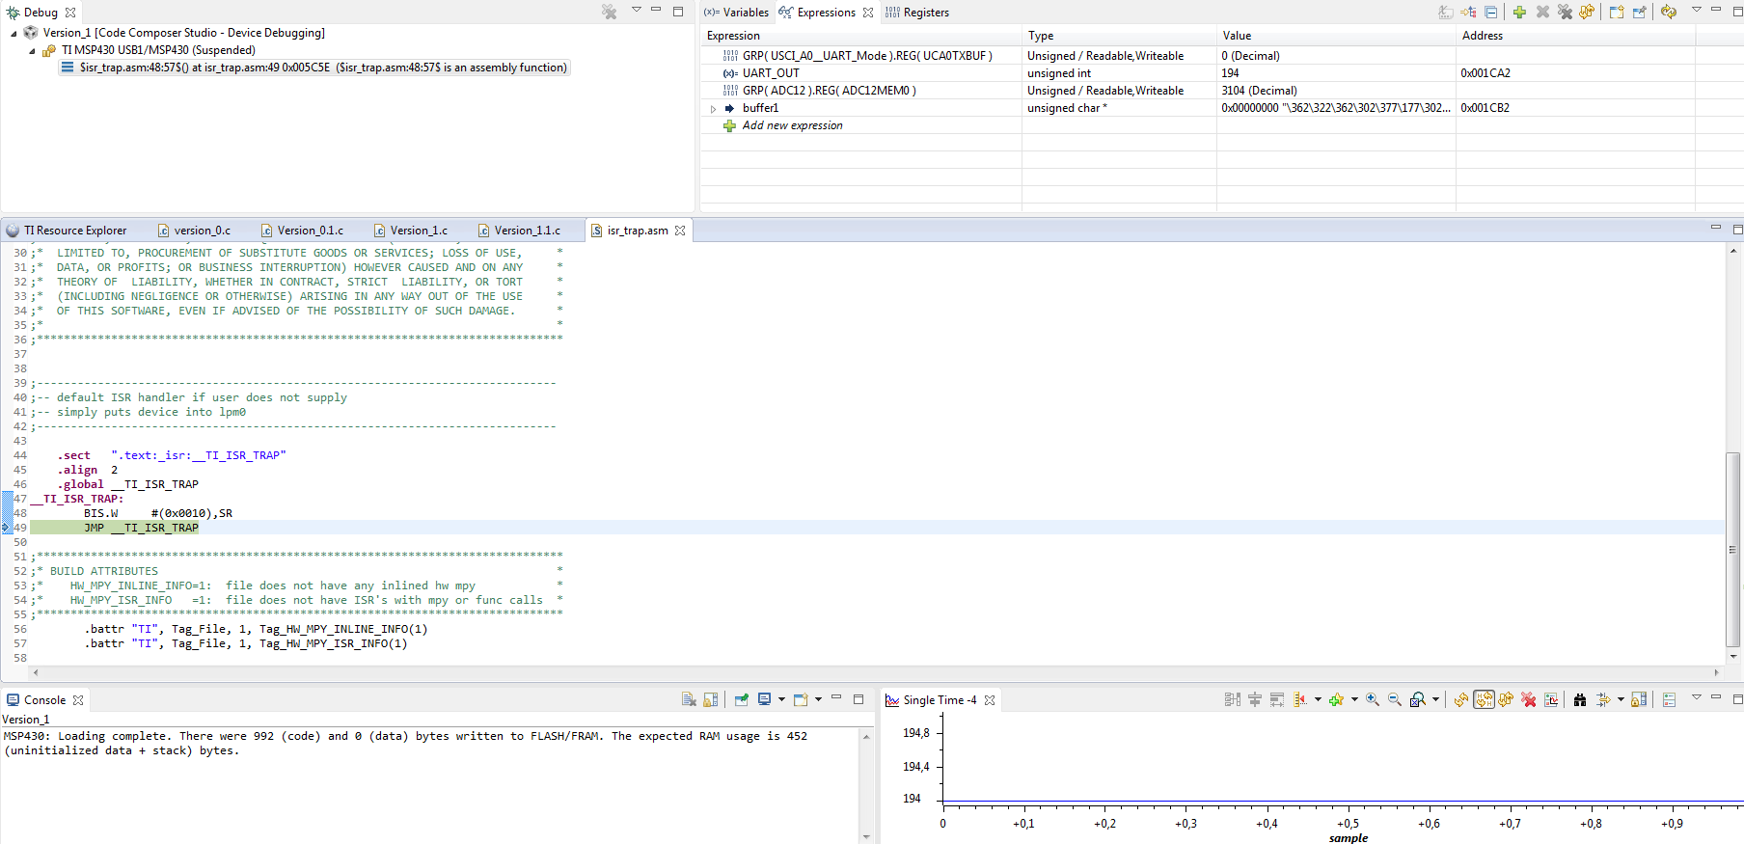Open the Version_0.1.c editor tab

[310, 231]
